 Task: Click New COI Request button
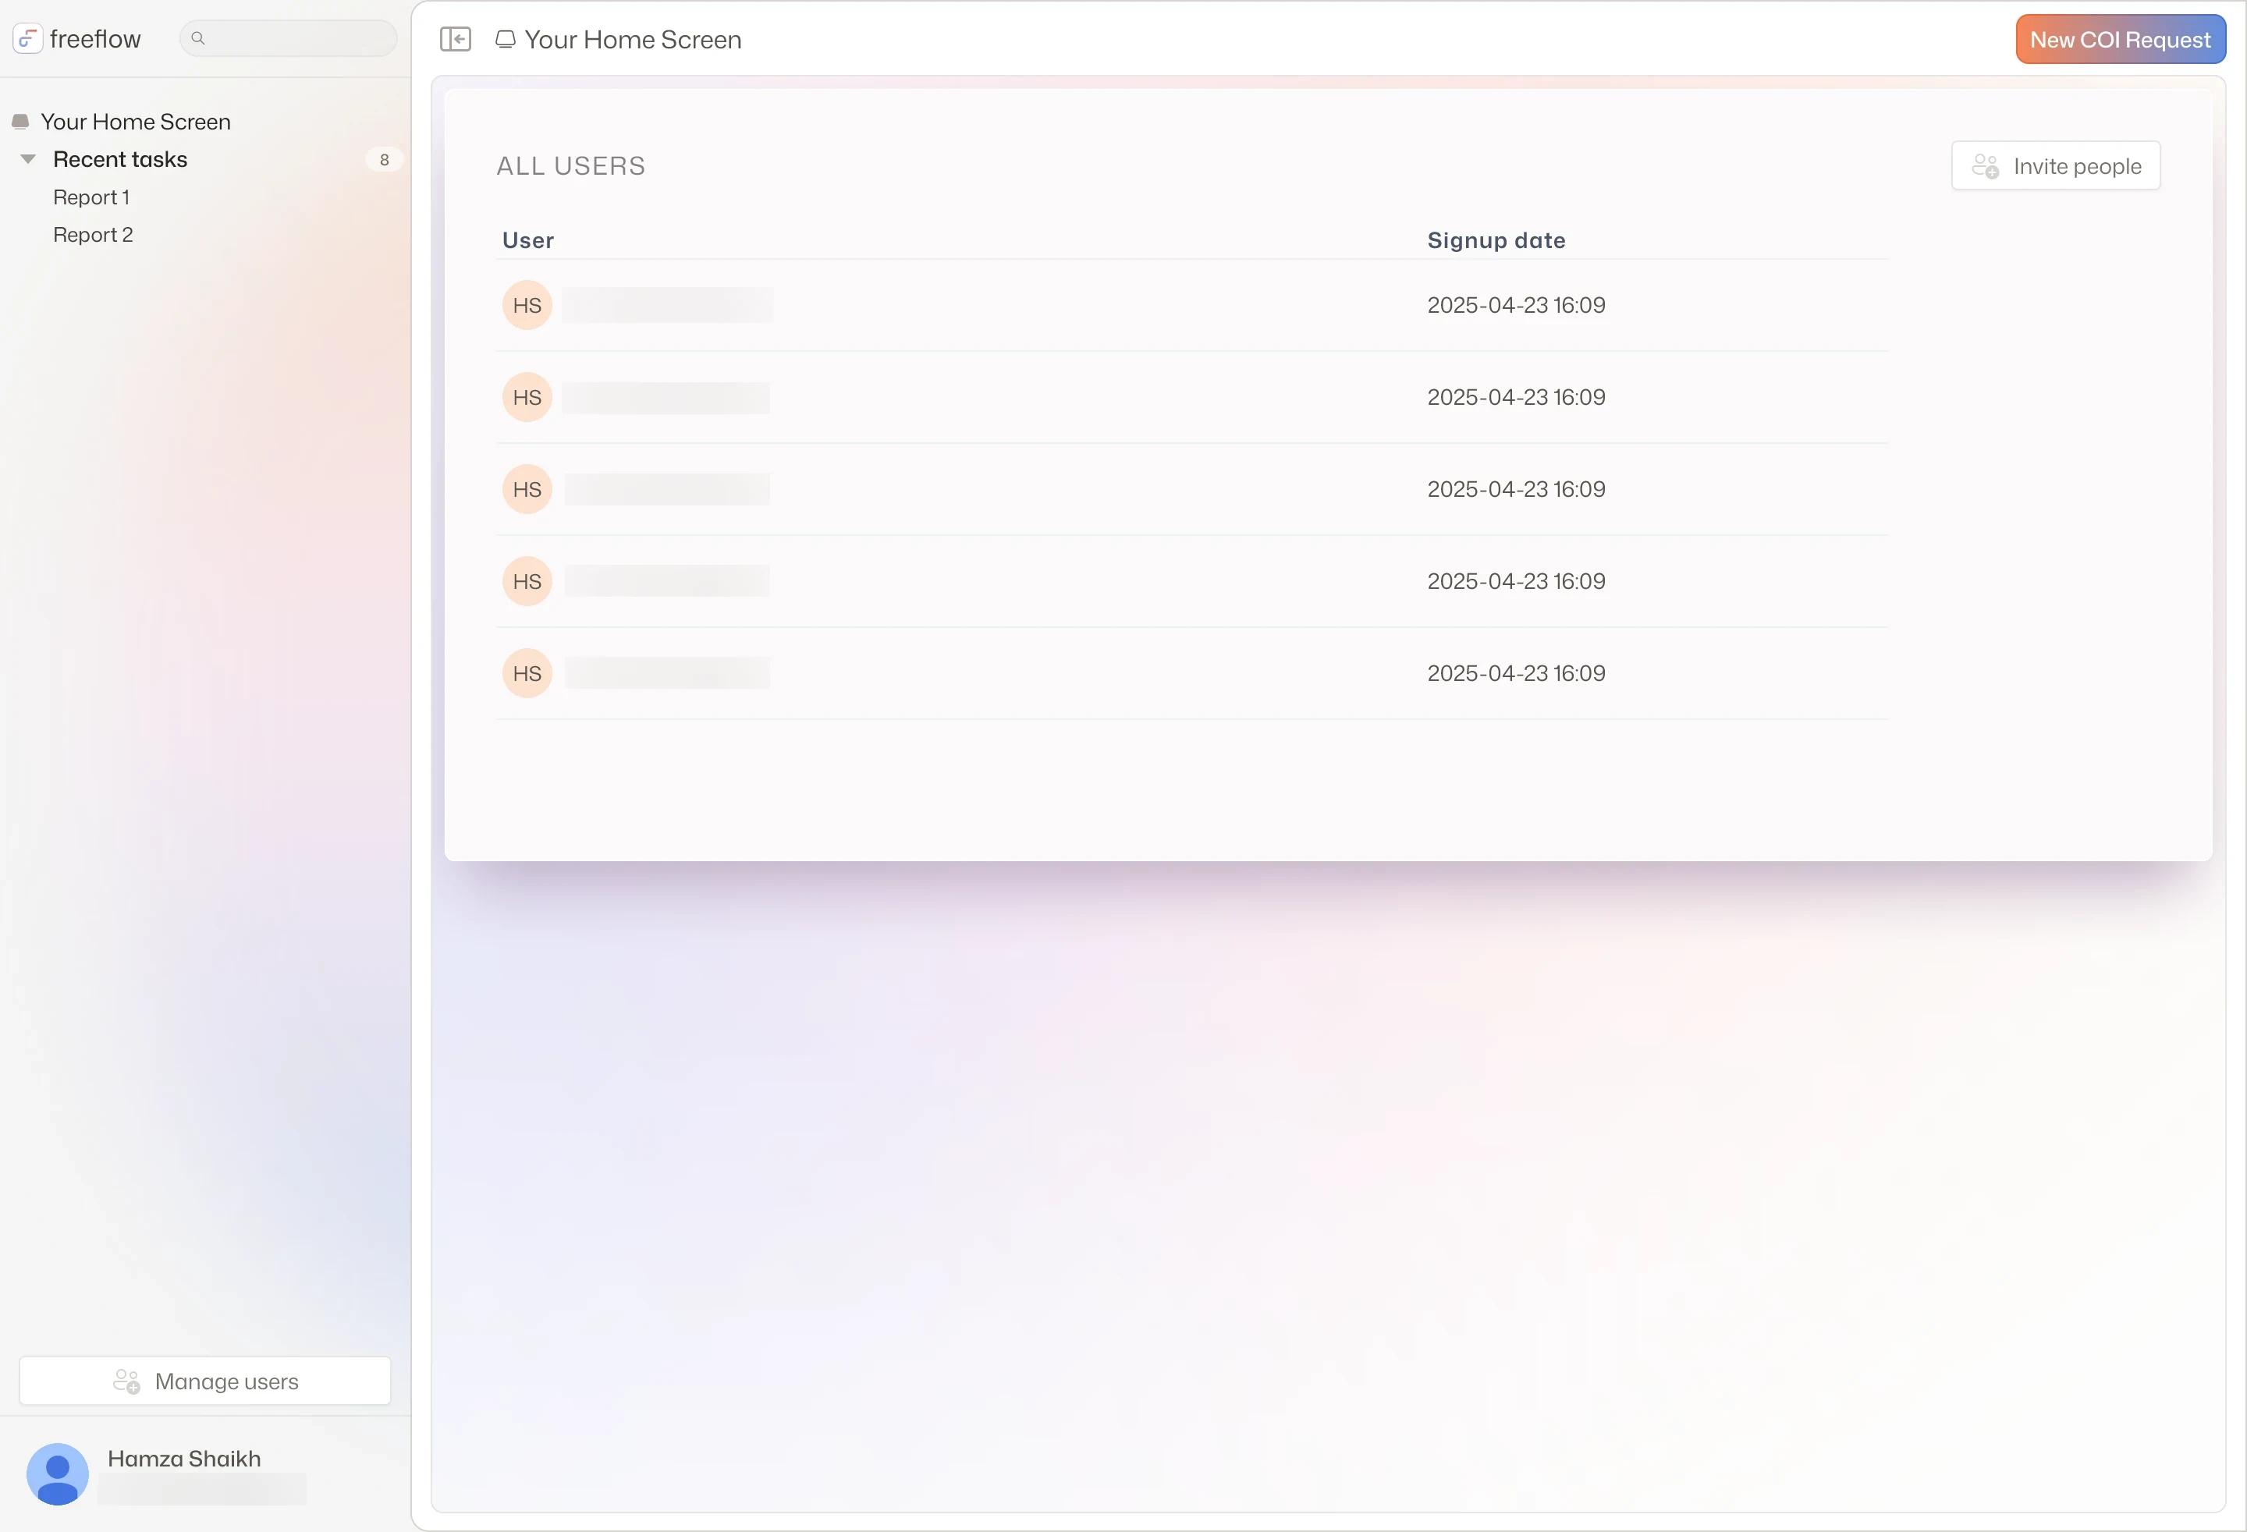(2121, 40)
